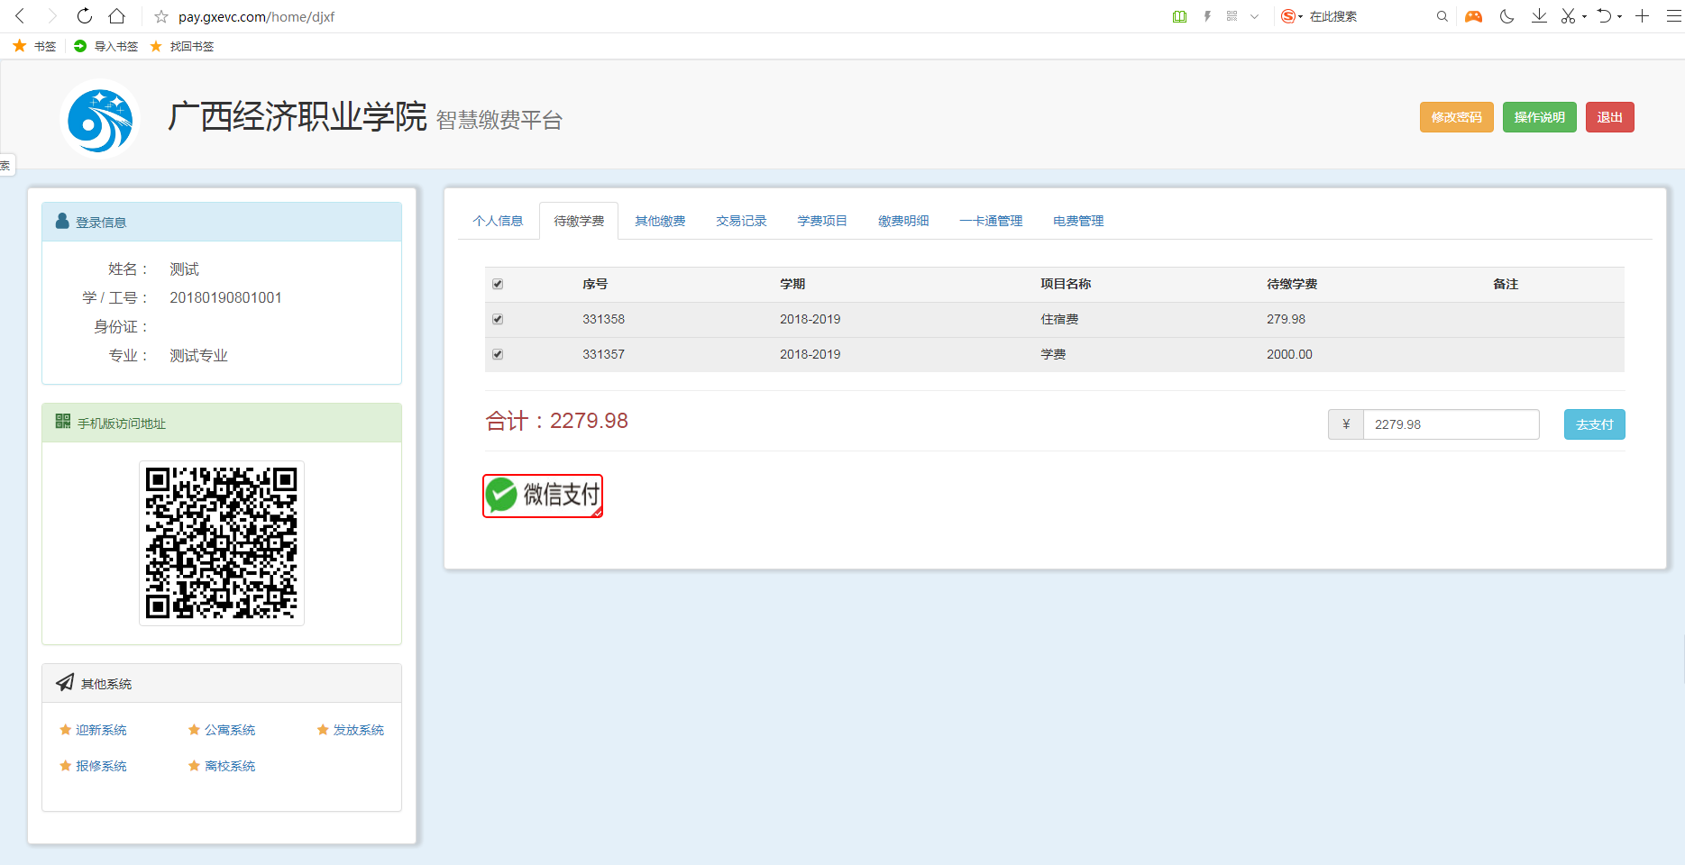The width and height of the screenshot is (1685, 865).
Task: Open the game controller icon
Action: [x=1473, y=16]
